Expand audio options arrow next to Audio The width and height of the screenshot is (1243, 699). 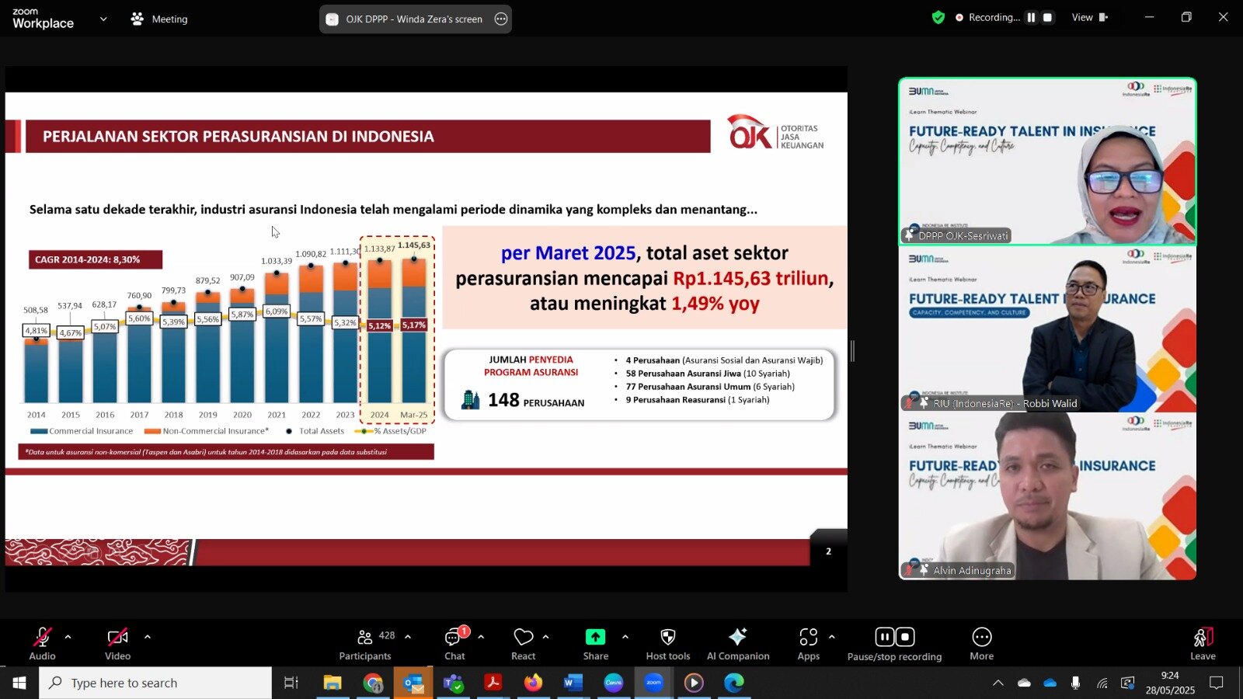click(x=68, y=637)
